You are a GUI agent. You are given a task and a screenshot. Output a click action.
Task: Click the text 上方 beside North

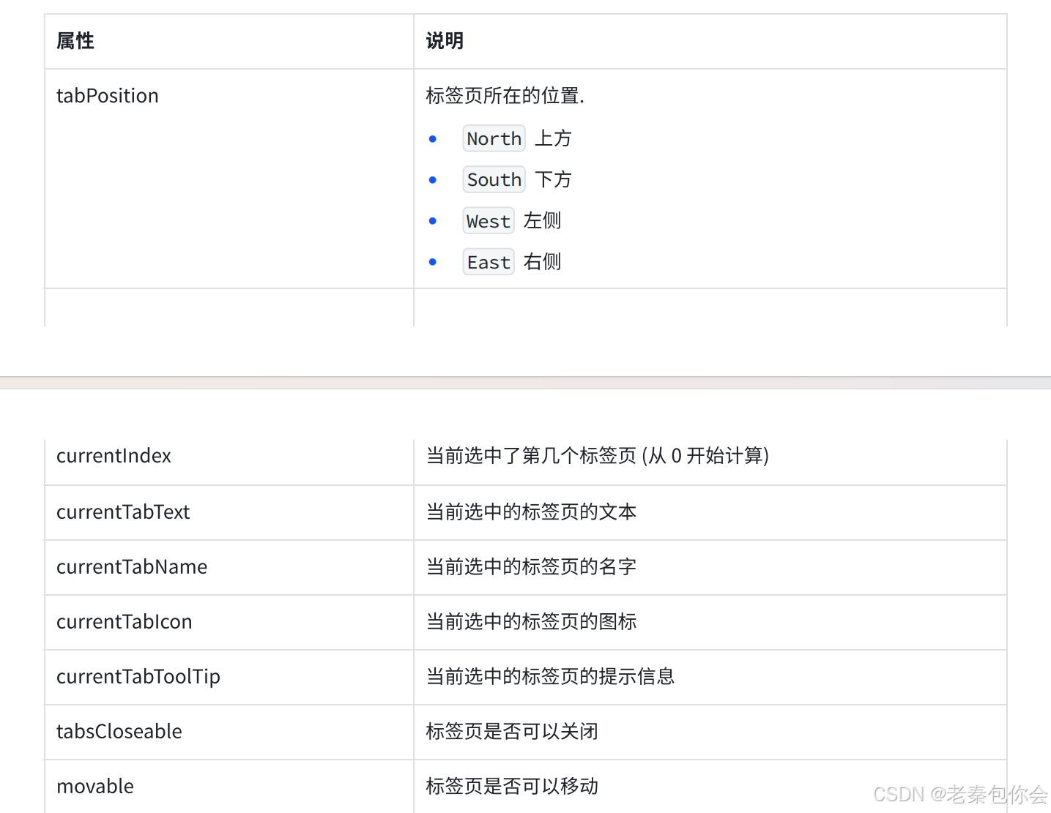(x=553, y=138)
